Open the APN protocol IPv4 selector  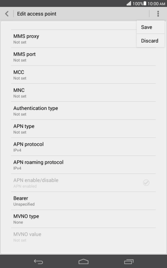click(83, 147)
